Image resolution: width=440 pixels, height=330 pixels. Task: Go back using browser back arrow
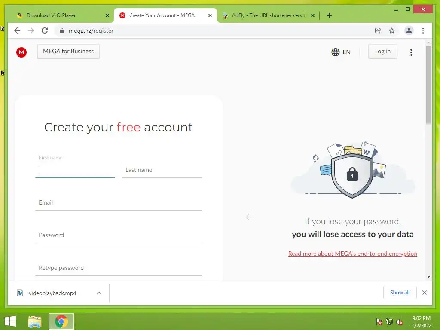[17, 31]
